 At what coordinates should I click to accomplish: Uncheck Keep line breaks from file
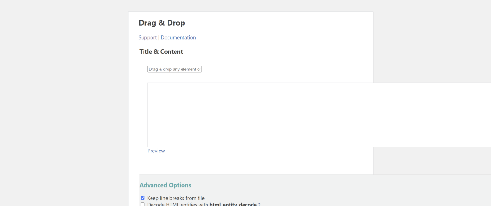click(x=143, y=198)
